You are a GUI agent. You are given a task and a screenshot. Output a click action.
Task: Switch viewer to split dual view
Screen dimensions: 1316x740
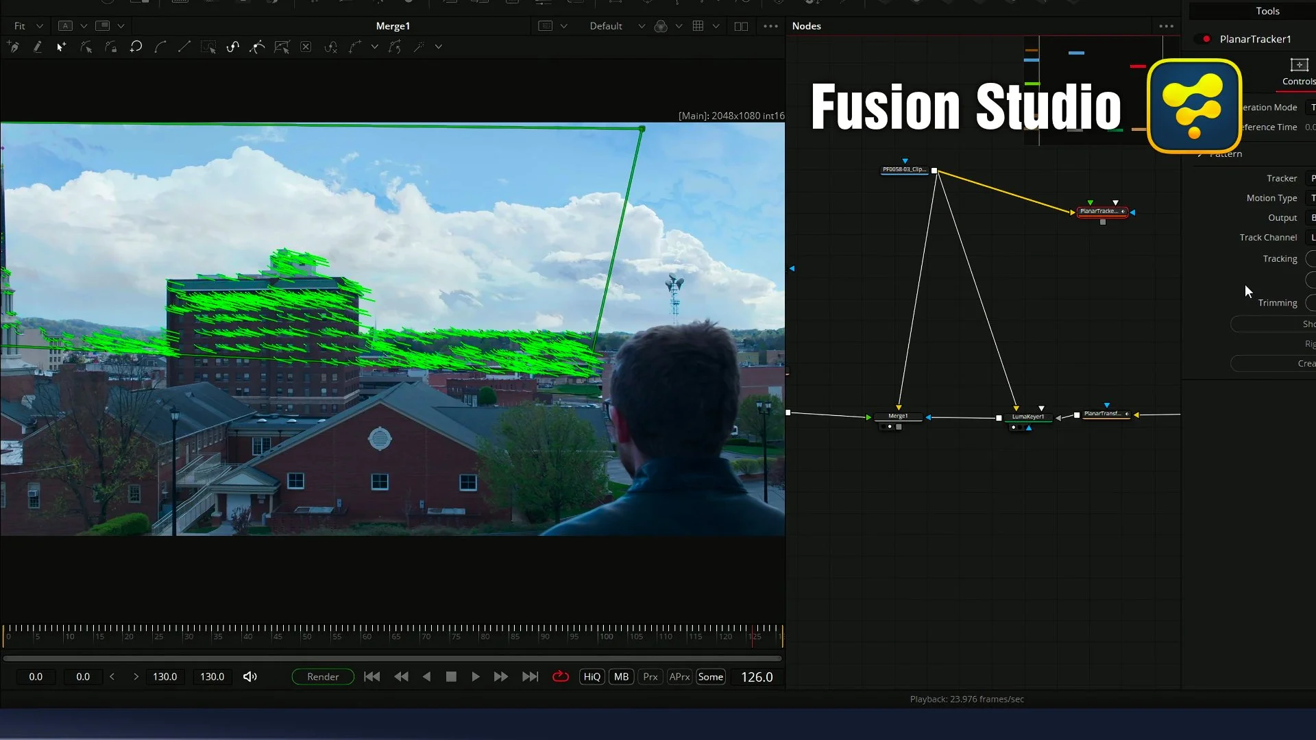pos(741,26)
